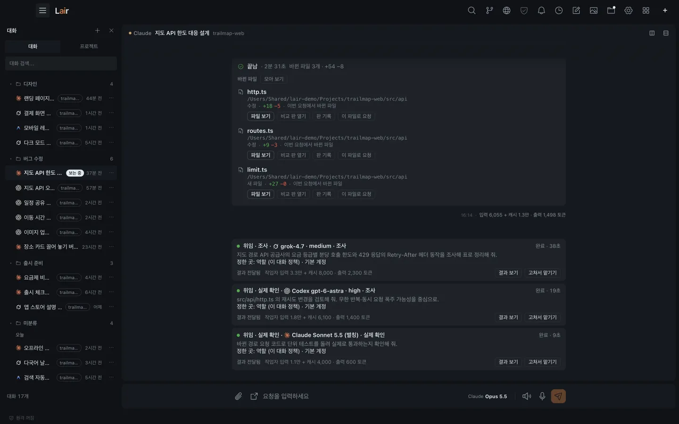The height and width of the screenshot is (424, 679).
Task: Open search from the top toolbar magnifier
Action: (472, 10)
